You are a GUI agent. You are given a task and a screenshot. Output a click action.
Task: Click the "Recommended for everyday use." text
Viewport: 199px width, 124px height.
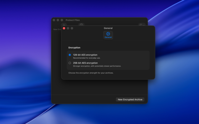[x=87, y=58]
